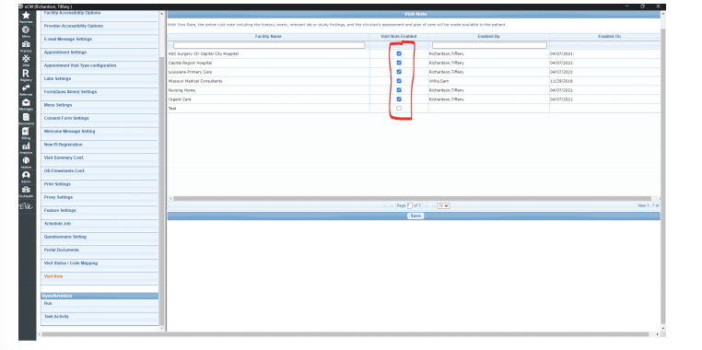The width and height of the screenshot is (702, 350).
Task: Open the rows-per-page dropdown
Action: (443, 205)
